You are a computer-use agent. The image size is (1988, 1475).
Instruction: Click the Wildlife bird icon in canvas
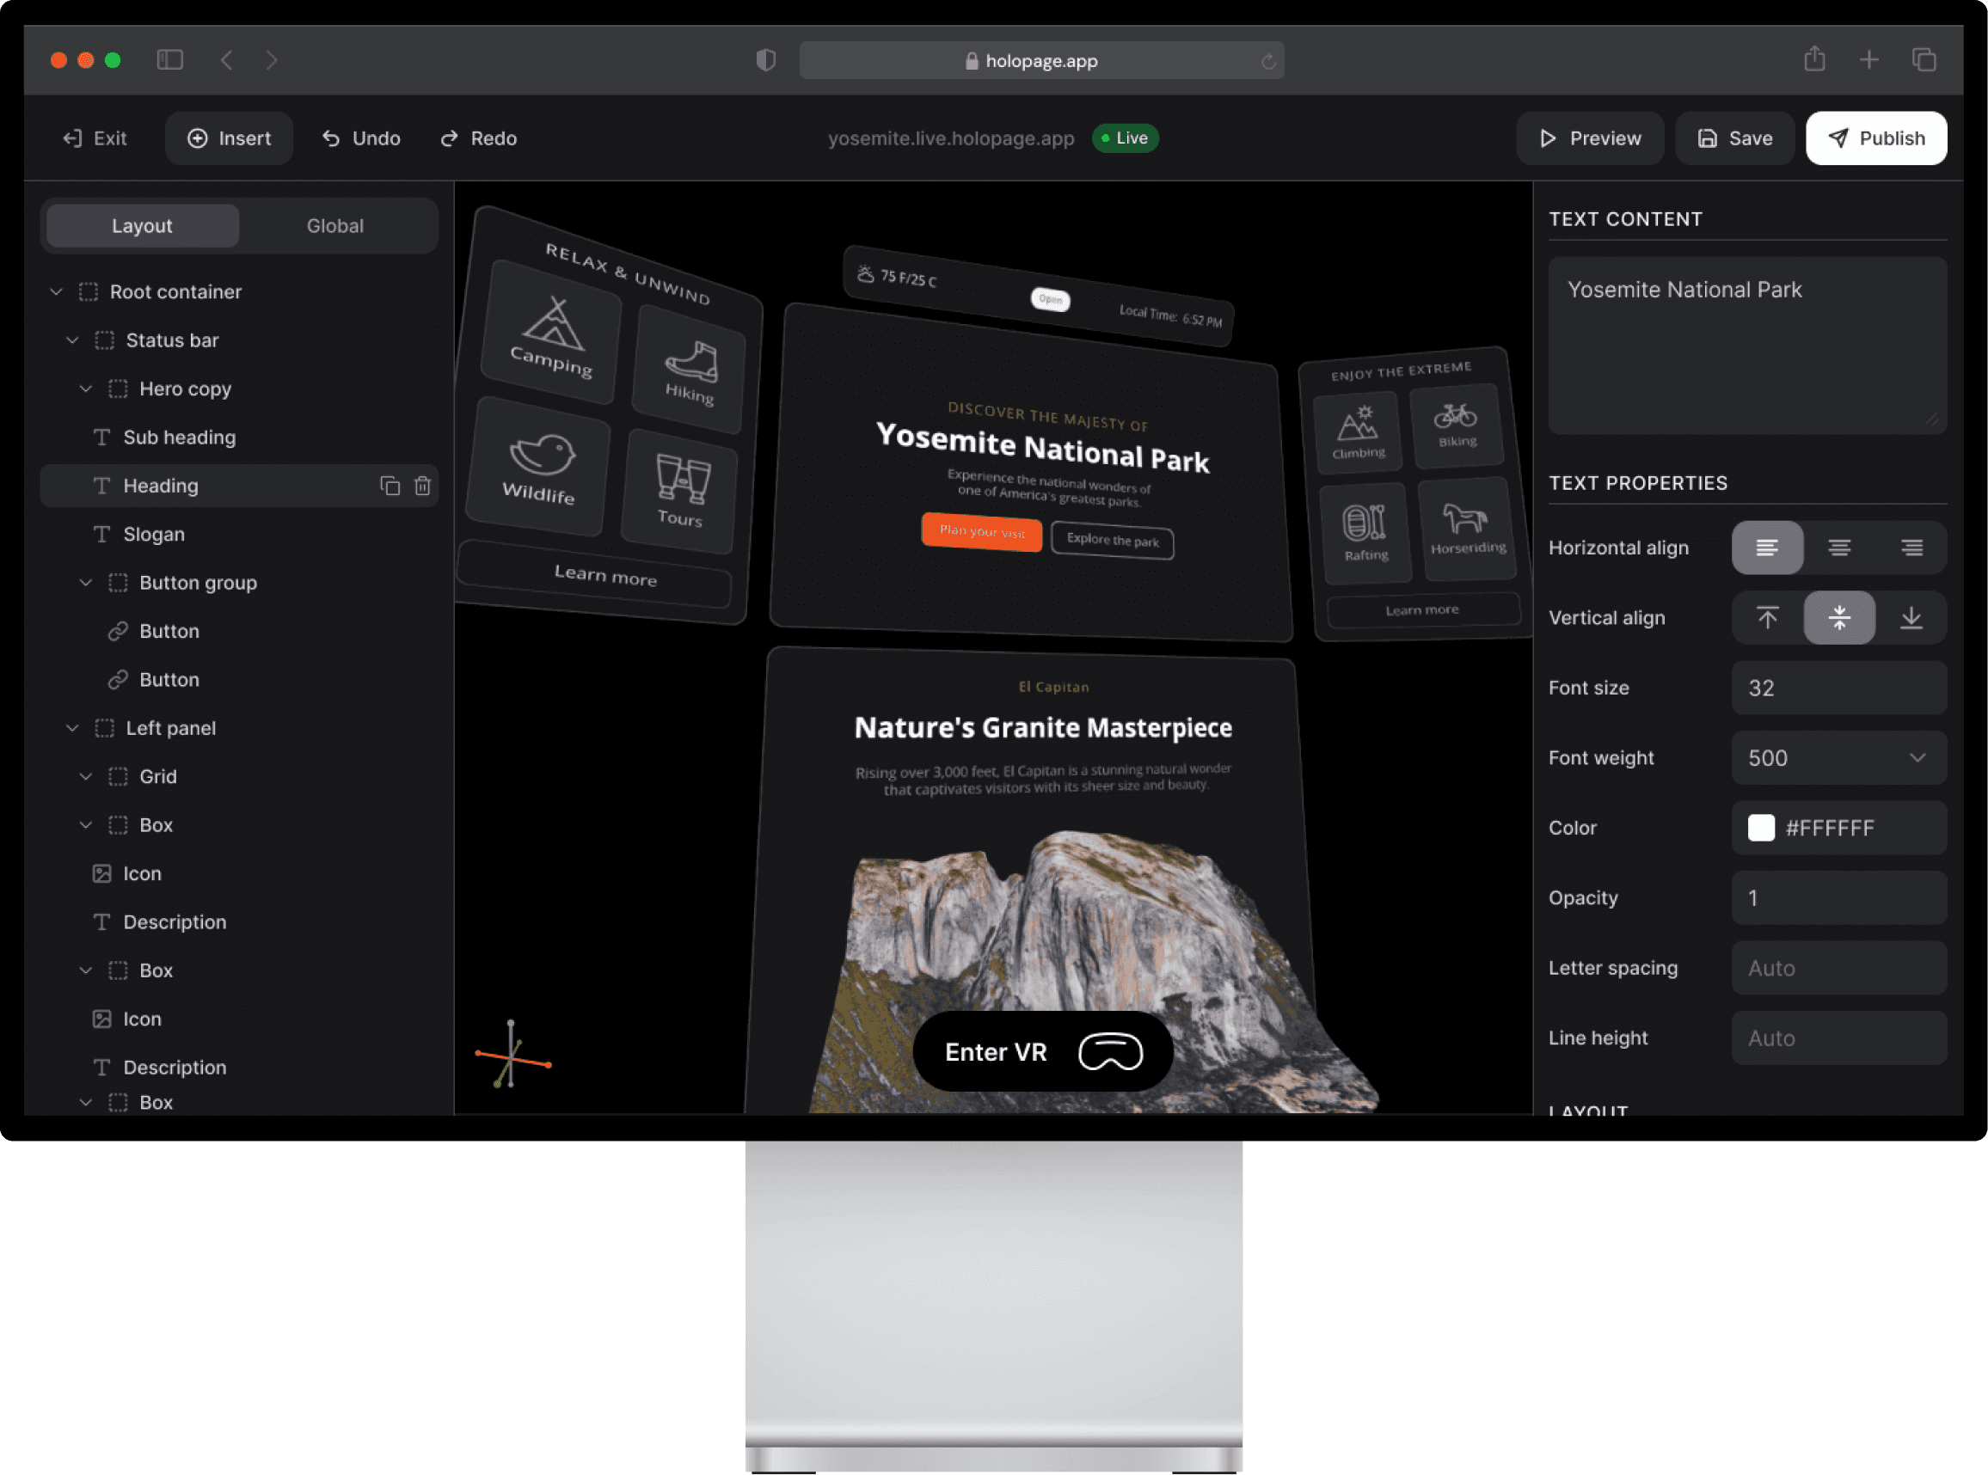pos(542,456)
